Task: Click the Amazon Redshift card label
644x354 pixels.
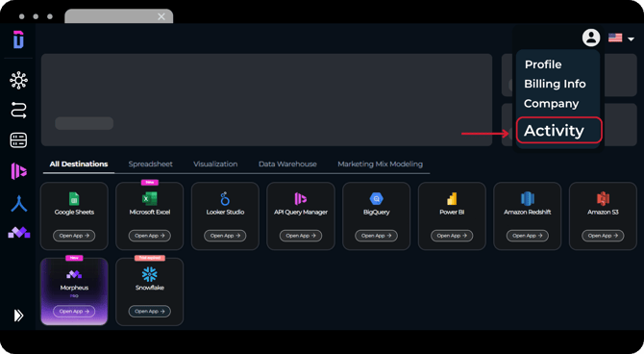Action: [528, 213]
